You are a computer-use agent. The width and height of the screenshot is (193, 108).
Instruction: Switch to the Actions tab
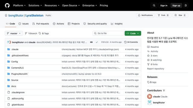click(x=59, y=24)
